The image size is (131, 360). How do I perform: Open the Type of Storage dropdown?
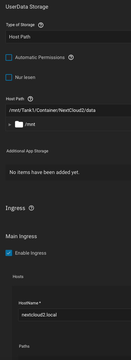[68, 37]
